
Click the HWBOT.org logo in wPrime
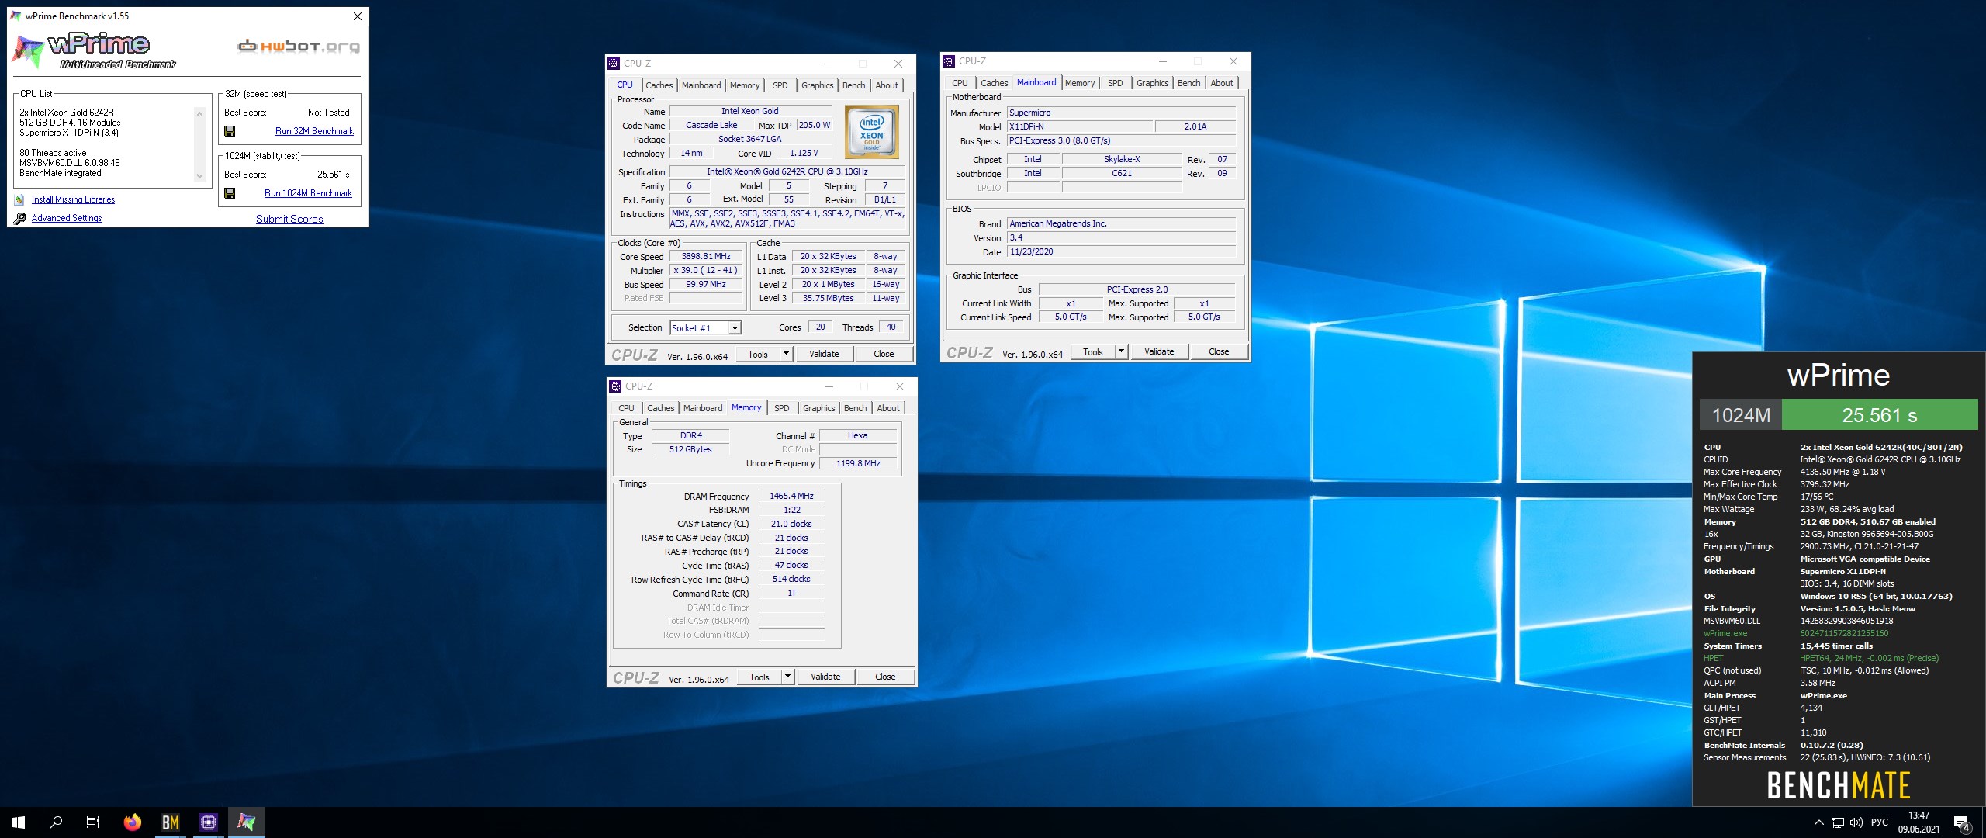(x=298, y=47)
